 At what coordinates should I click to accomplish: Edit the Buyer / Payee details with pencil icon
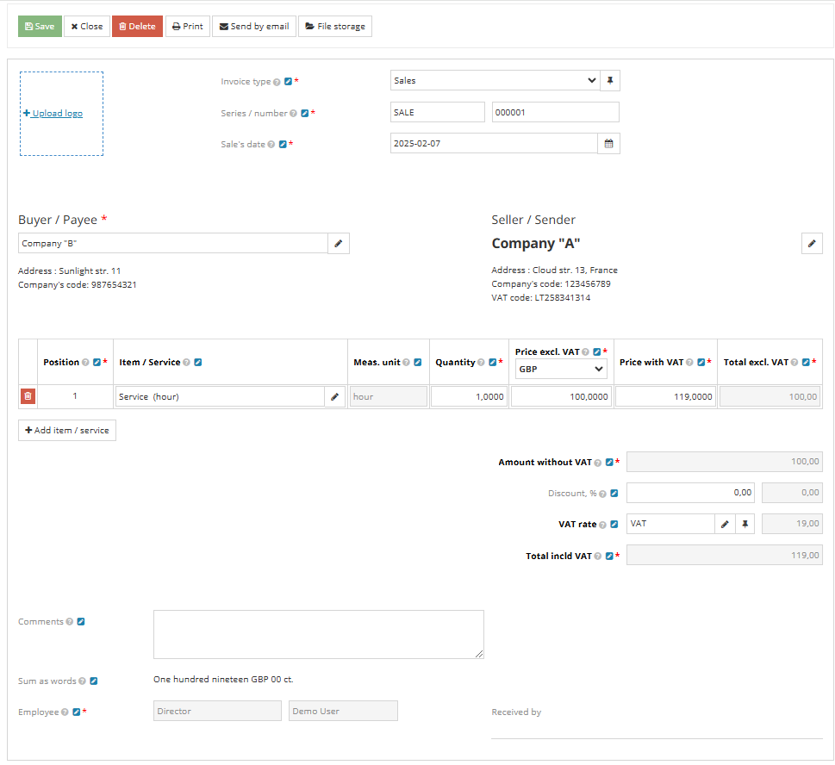pyautogui.click(x=338, y=243)
